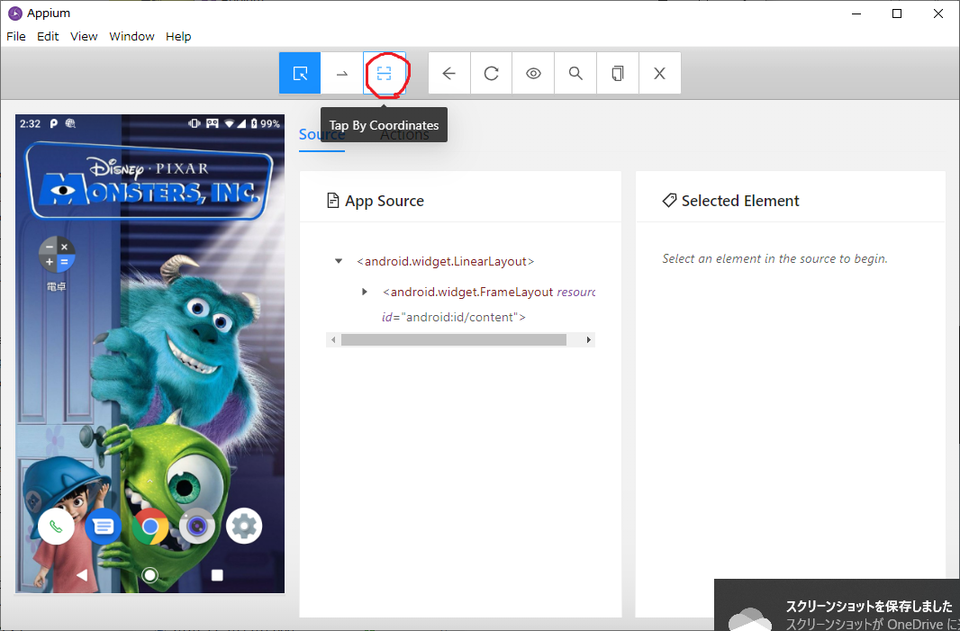This screenshot has width=960, height=631.
Task: Click the Selected Element panel heading
Action: pos(730,201)
